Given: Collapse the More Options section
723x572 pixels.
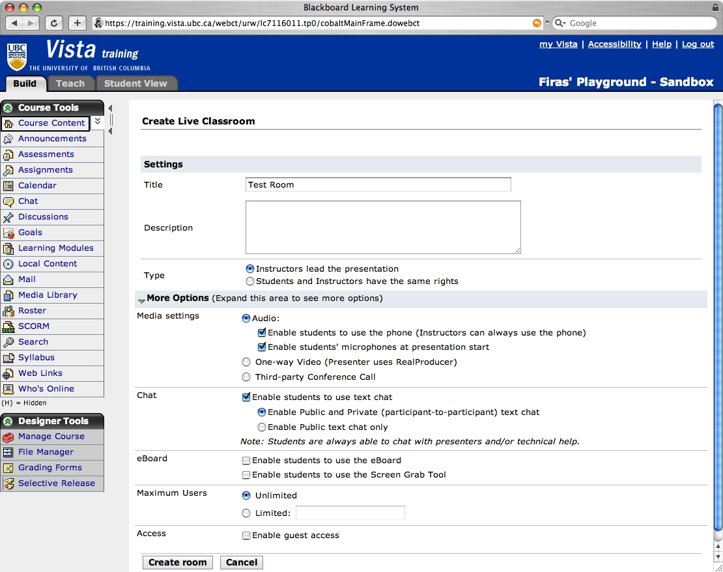Looking at the screenshot, I should (141, 300).
